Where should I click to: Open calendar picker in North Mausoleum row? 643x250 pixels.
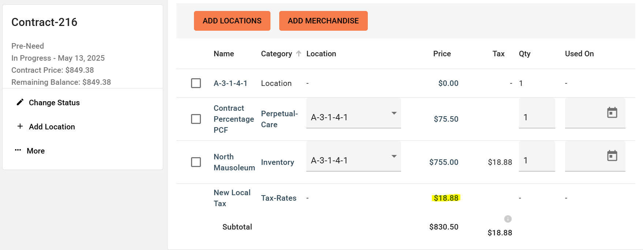click(612, 156)
